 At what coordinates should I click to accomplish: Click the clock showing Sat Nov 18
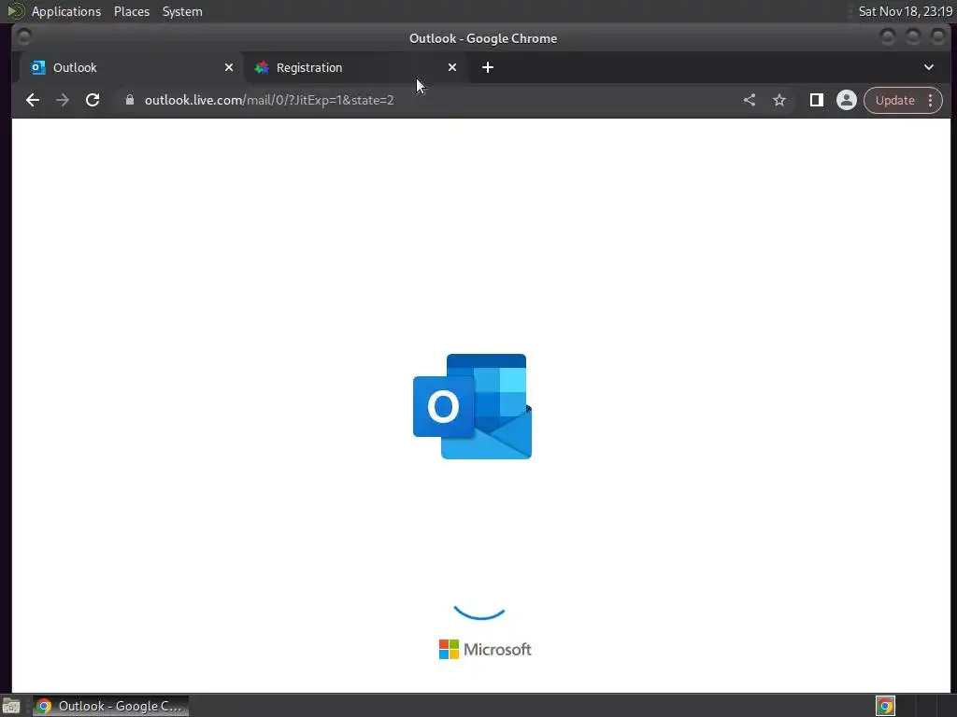pyautogui.click(x=905, y=11)
